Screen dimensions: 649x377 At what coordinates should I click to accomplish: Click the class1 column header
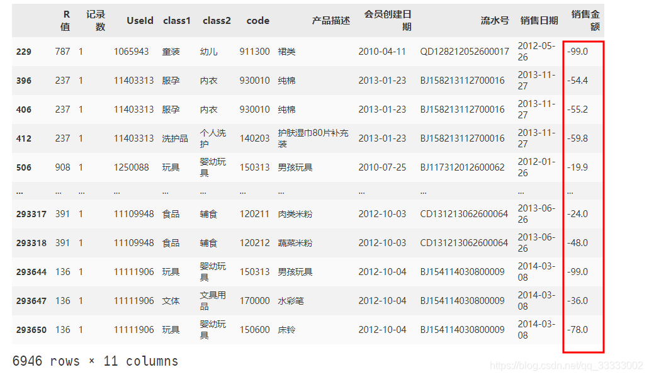[x=176, y=20]
